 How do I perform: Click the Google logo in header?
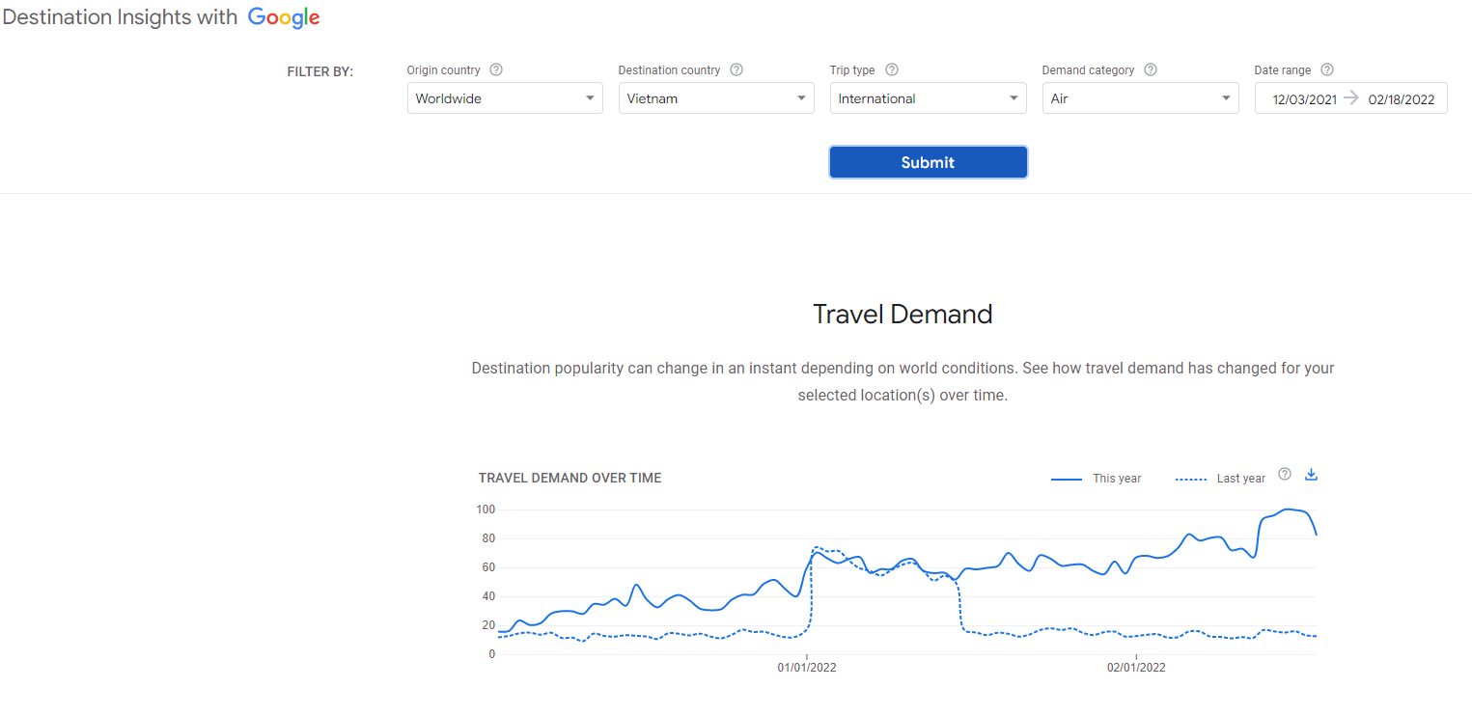click(284, 17)
